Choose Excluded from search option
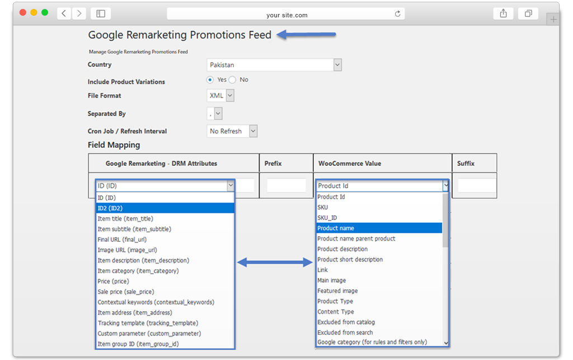 [x=379, y=333]
